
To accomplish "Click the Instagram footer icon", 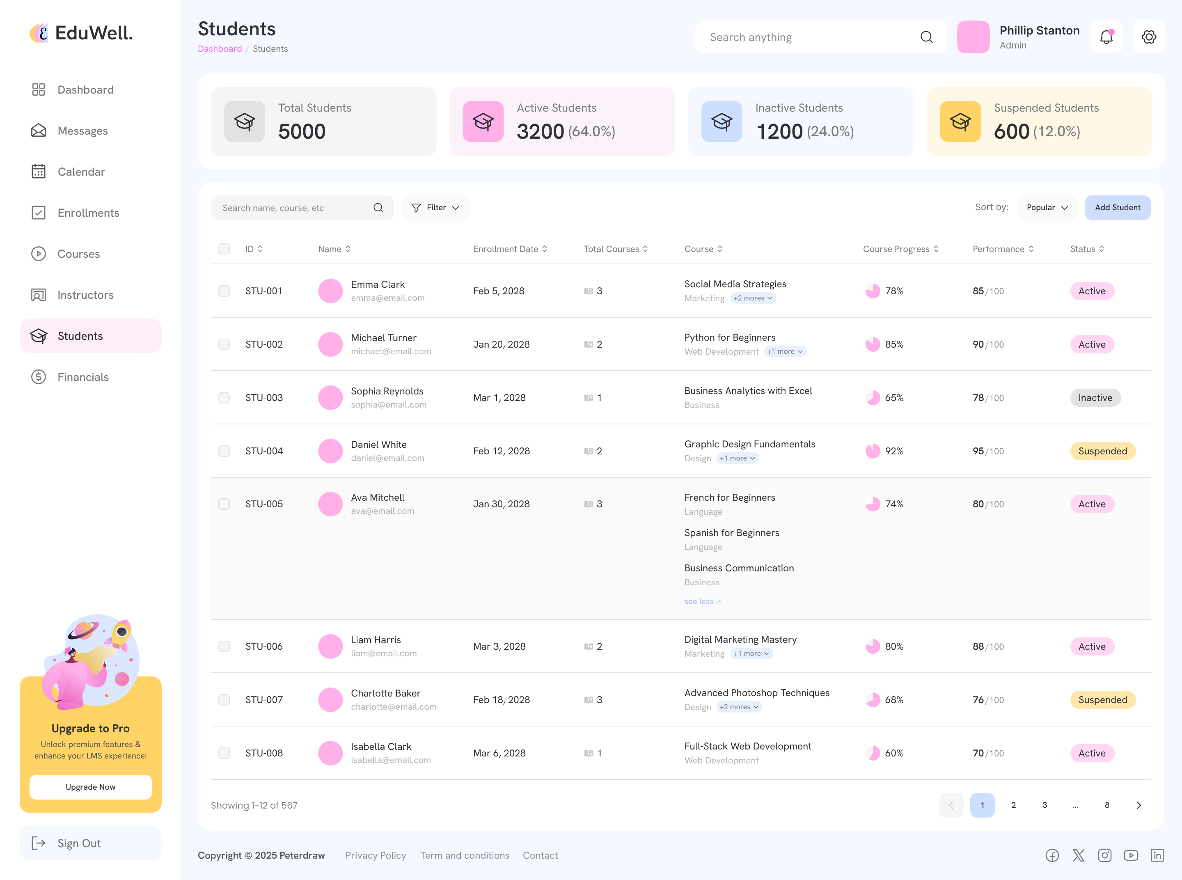I will click(1104, 855).
